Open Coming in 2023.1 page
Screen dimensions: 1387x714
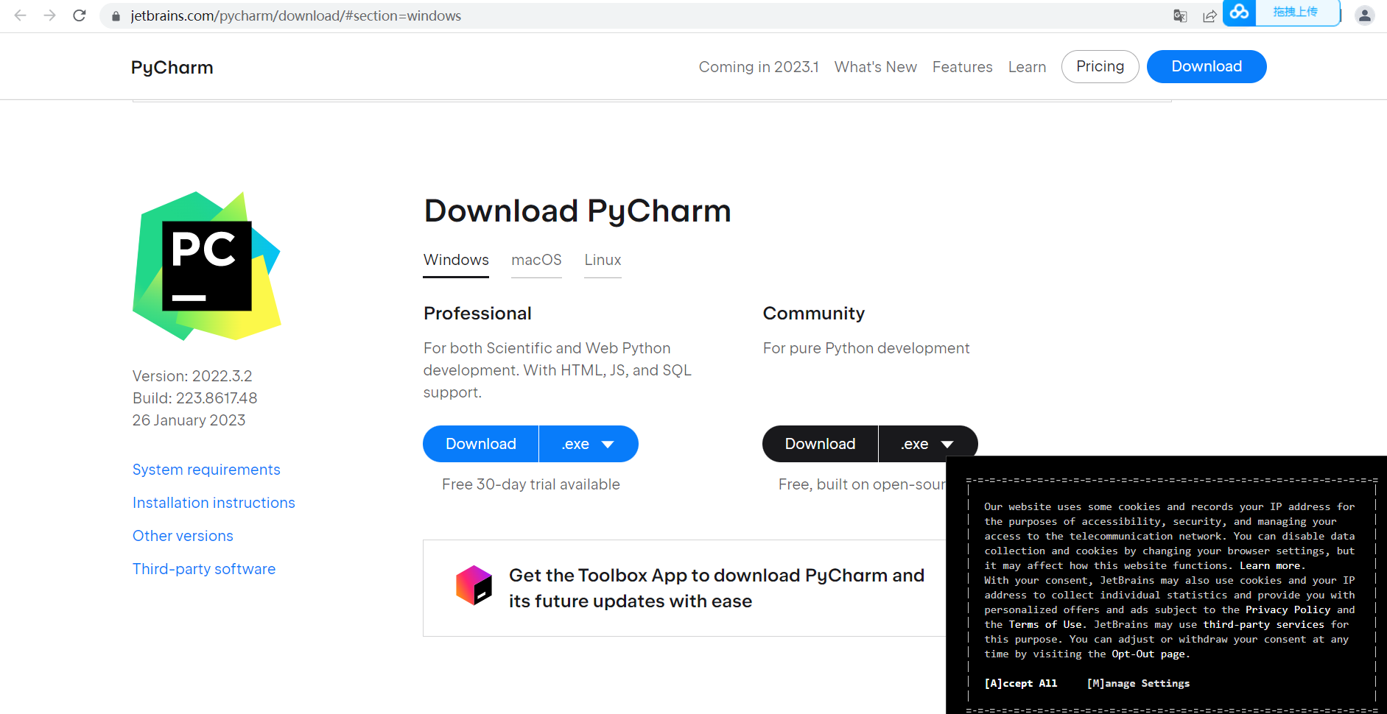(x=759, y=67)
